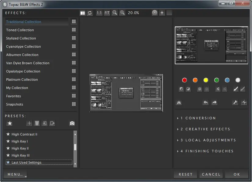Image resolution: width=252 pixels, height=182 pixels.
Task: Open the Van Dyke Brown Collection
Action: [x=28, y=63]
